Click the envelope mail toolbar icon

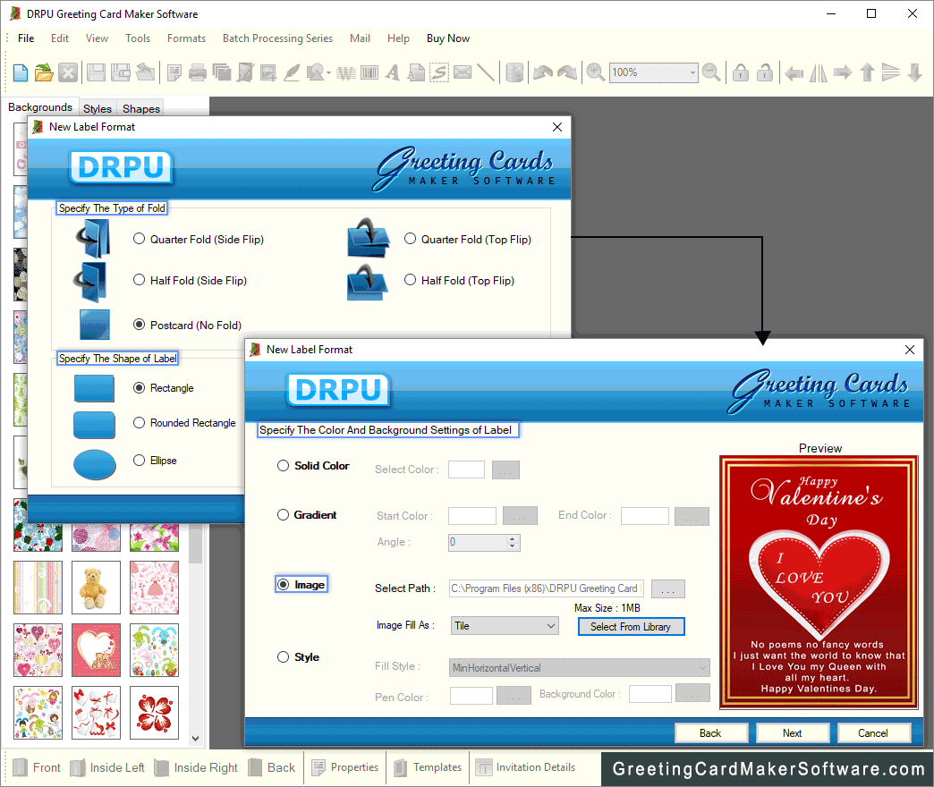pyautogui.click(x=463, y=72)
